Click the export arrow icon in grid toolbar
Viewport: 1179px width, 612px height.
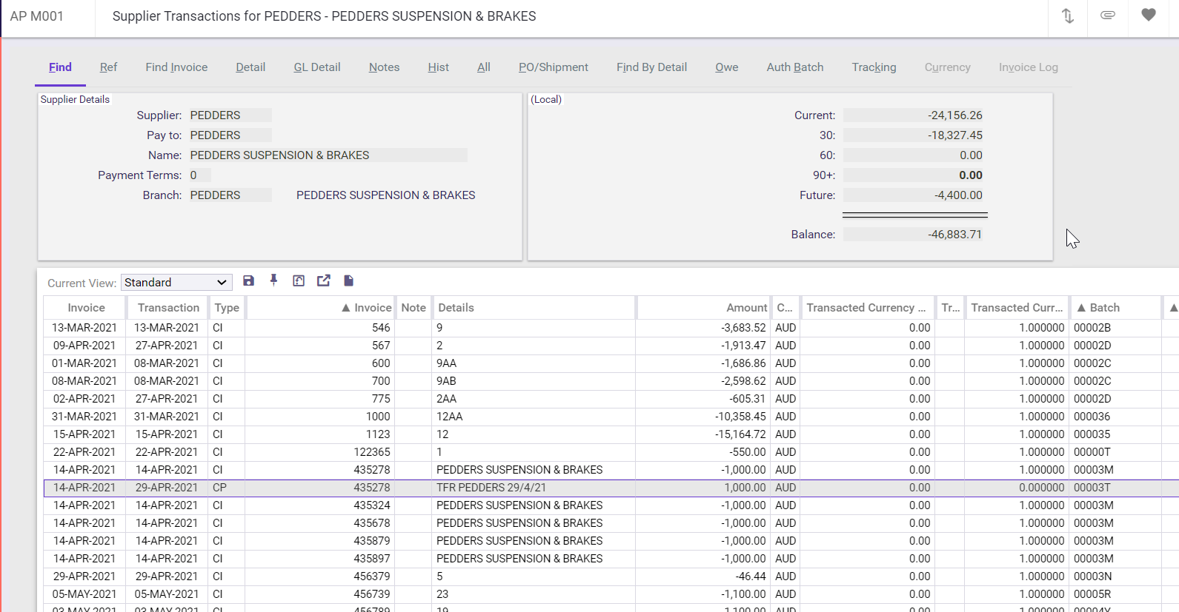point(324,280)
